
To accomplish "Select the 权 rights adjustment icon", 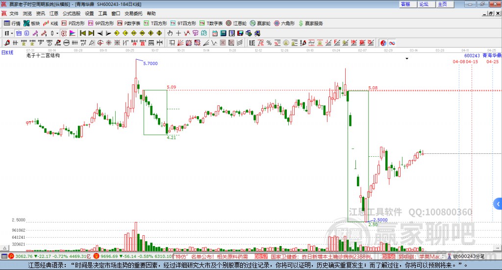I will click(64, 33).
